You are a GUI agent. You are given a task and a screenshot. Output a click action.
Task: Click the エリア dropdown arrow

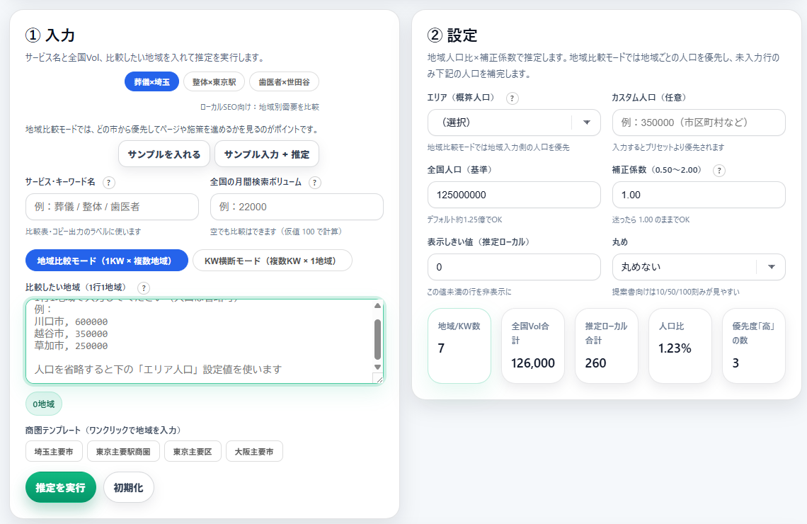pos(587,123)
